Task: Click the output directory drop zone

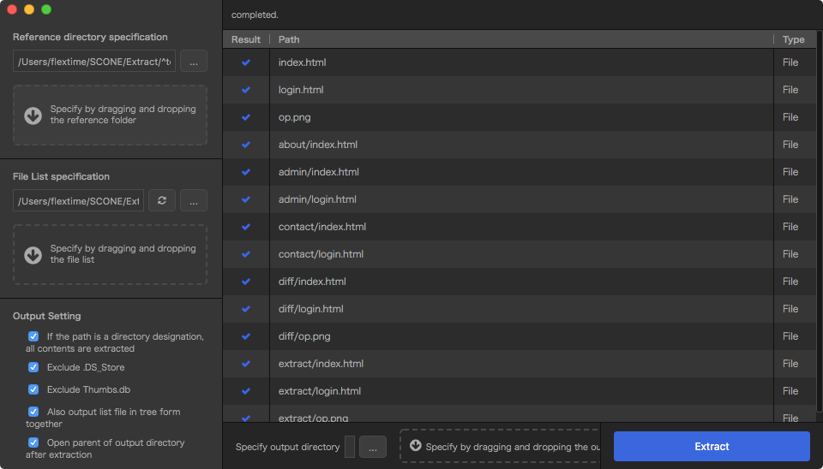Action: tap(500, 446)
